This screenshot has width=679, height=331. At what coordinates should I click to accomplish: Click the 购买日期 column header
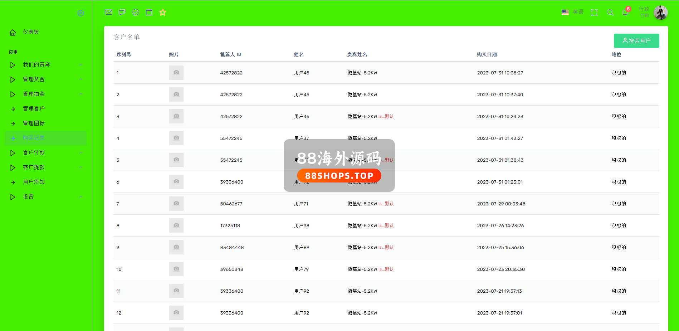[487, 55]
